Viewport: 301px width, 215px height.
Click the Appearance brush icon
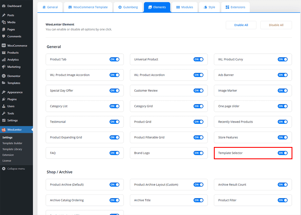point(4,92)
